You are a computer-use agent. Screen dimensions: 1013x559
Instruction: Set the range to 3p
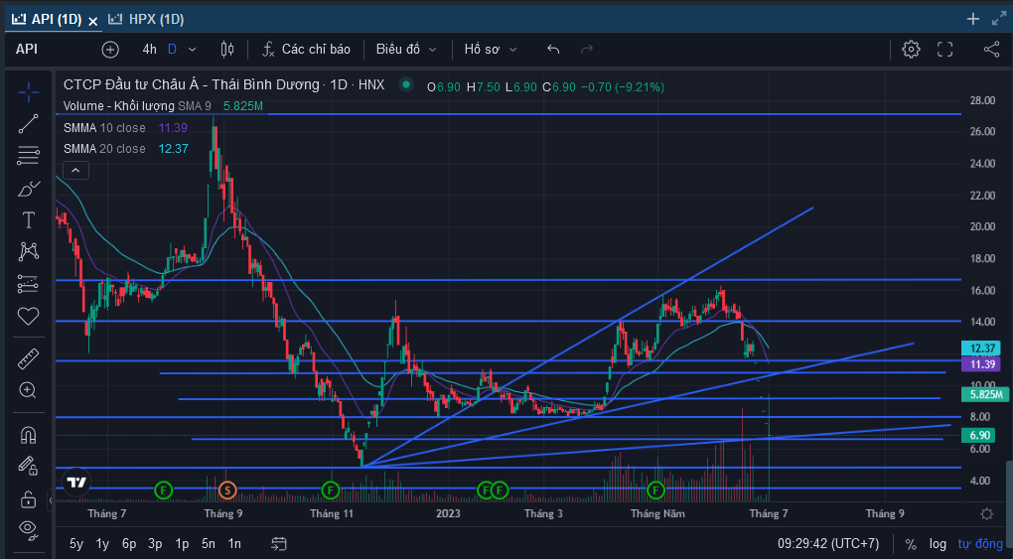coord(155,543)
